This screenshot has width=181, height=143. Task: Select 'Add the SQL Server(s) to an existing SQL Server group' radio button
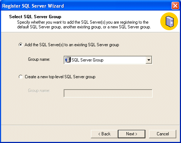[x=21, y=45]
